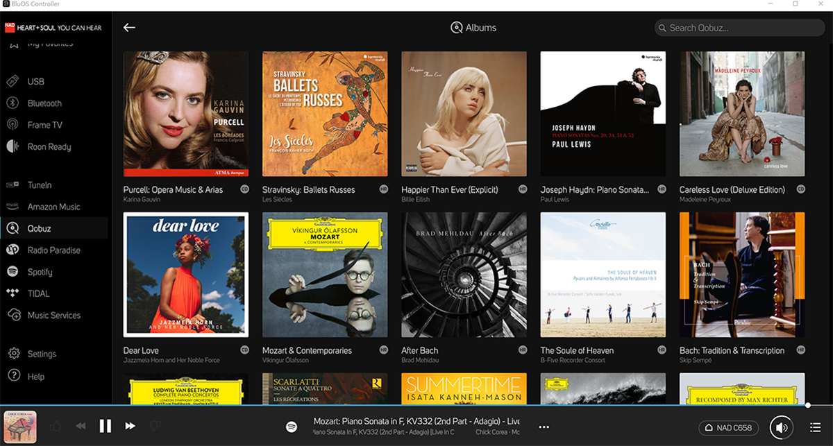Open Happier Than Ever album cover
This screenshot has width=833, height=446.
pos(464,114)
